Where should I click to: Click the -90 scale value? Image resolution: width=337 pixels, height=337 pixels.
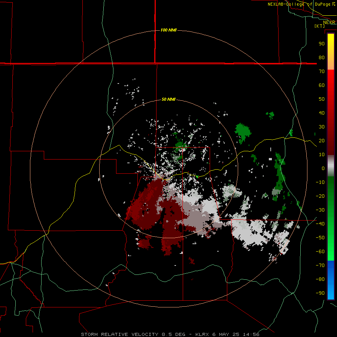pos(320,293)
